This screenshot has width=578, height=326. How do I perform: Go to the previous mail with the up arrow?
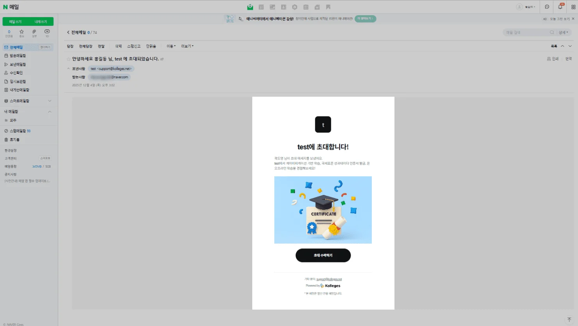(x=562, y=46)
